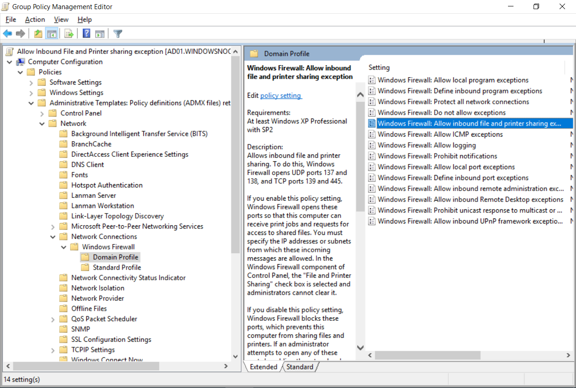Click the SNMP folder icon

point(63,329)
